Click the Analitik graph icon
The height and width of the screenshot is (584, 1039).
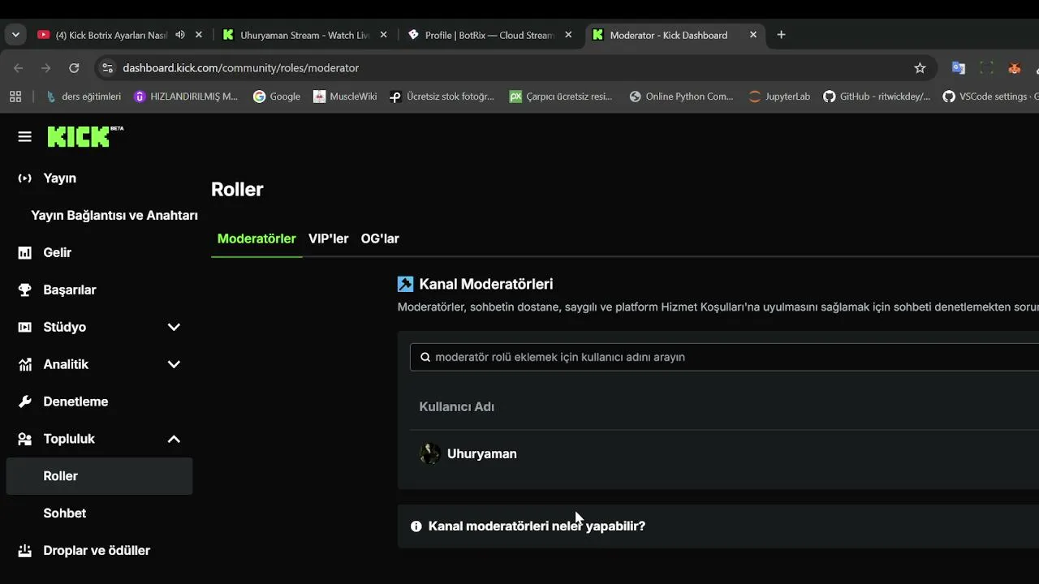(25, 365)
